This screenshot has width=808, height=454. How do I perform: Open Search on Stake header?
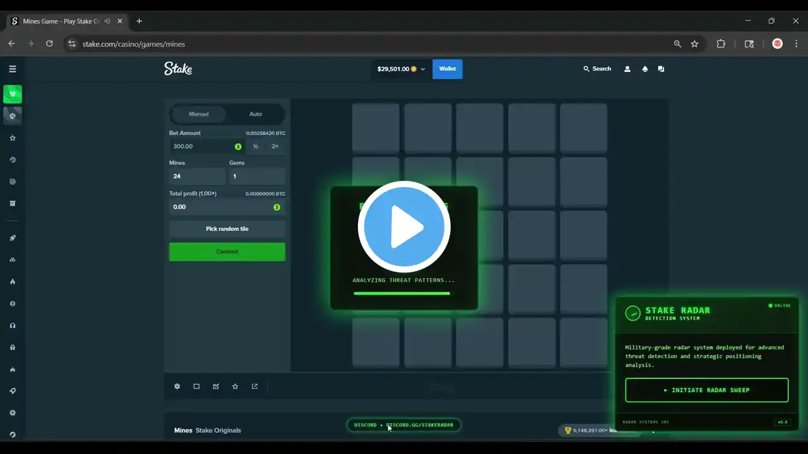[x=597, y=69]
